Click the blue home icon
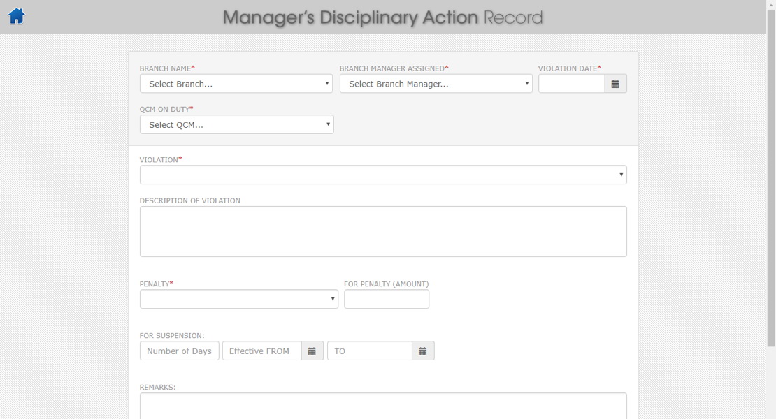The image size is (776, 419). coord(16,16)
